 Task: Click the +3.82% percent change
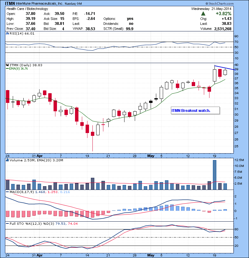click(223, 13)
